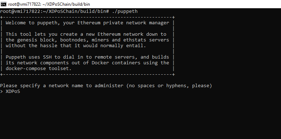Click the 'docker-compose toolset.' line
This screenshot has height=139, width=281.
pyautogui.click(x=39, y=69)
